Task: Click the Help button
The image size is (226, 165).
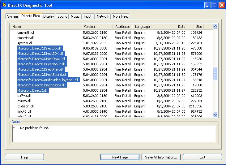Action: pos(24,157)
